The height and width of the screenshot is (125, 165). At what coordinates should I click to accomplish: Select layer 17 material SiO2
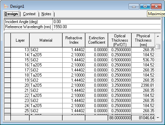[x=46, y=70]
